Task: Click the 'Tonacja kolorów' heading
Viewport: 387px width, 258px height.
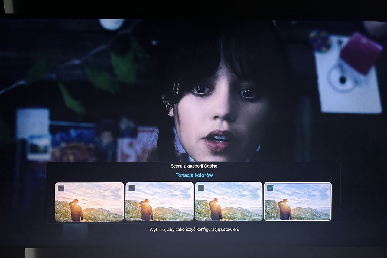Action: (x=194, y=175)
